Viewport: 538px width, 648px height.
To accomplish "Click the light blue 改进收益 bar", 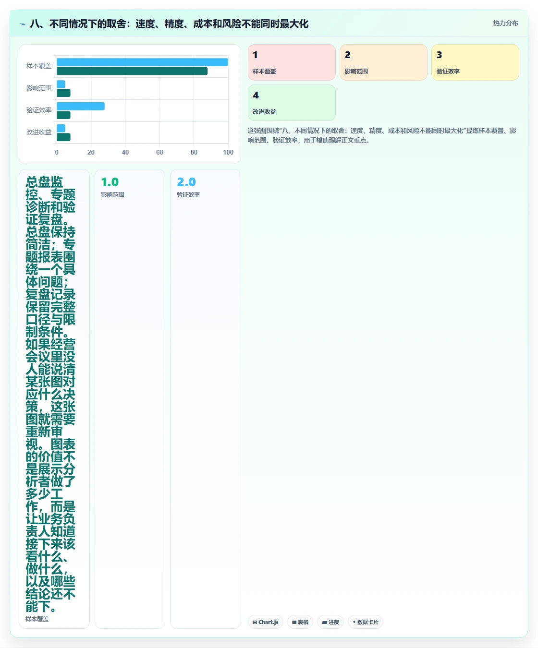I will [x=61, y=128].
